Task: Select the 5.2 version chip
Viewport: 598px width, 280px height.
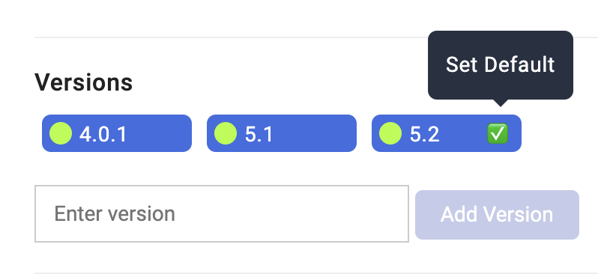Action: (446, 133)
